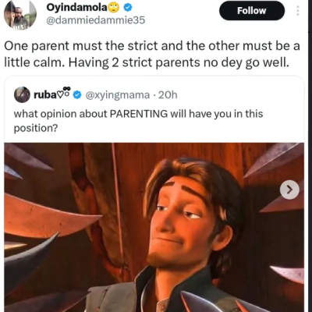Open Oyindamola's profile avatar

[20, 15]
